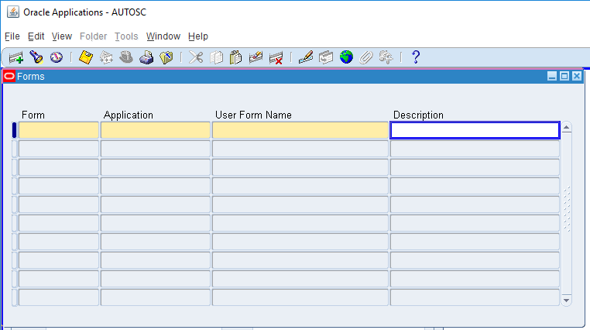Image resolution: width=590 pixels, height=330 pixels.
Task: Minimize the Forms window
Action: pos(552,77)
